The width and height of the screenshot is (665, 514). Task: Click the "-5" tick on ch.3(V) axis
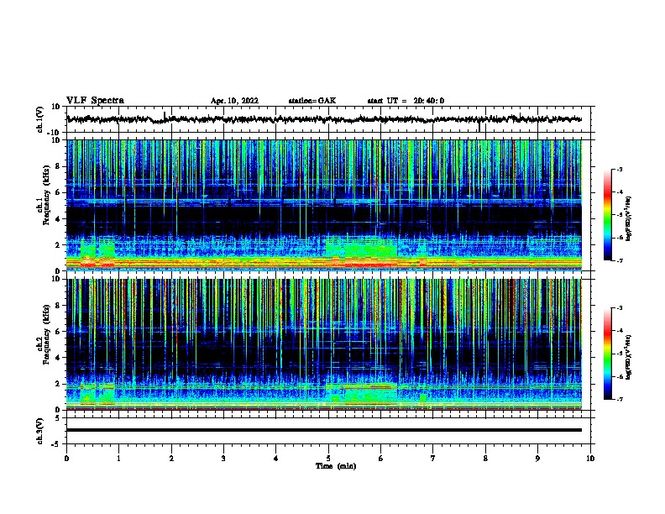click(57, 444)
